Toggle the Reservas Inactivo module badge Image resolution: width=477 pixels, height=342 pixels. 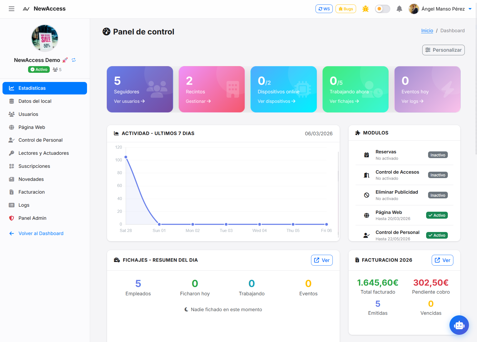(438, 155)
